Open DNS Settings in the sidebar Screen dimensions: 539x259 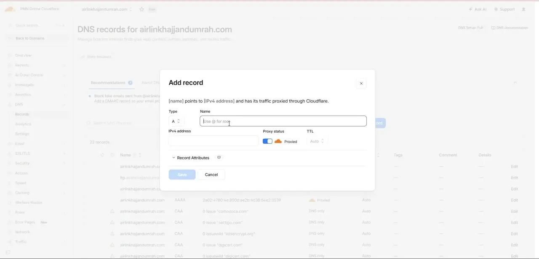tap(22, 134)
